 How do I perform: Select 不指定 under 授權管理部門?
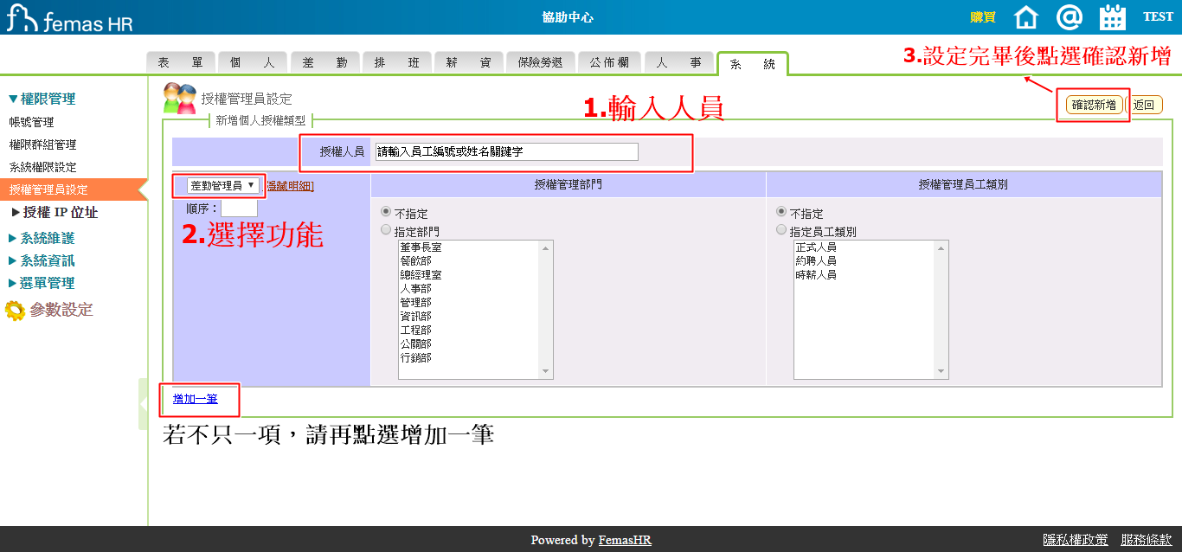tap(386, 212)
